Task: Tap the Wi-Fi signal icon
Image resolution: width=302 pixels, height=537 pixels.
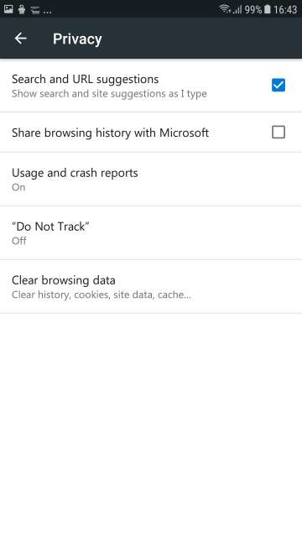Action: (x=225, y=8)
